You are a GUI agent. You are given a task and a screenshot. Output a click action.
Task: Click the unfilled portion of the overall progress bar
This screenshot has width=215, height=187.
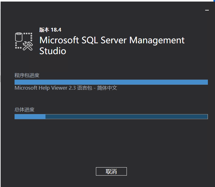pyautogui.click(x=126, y=117)
